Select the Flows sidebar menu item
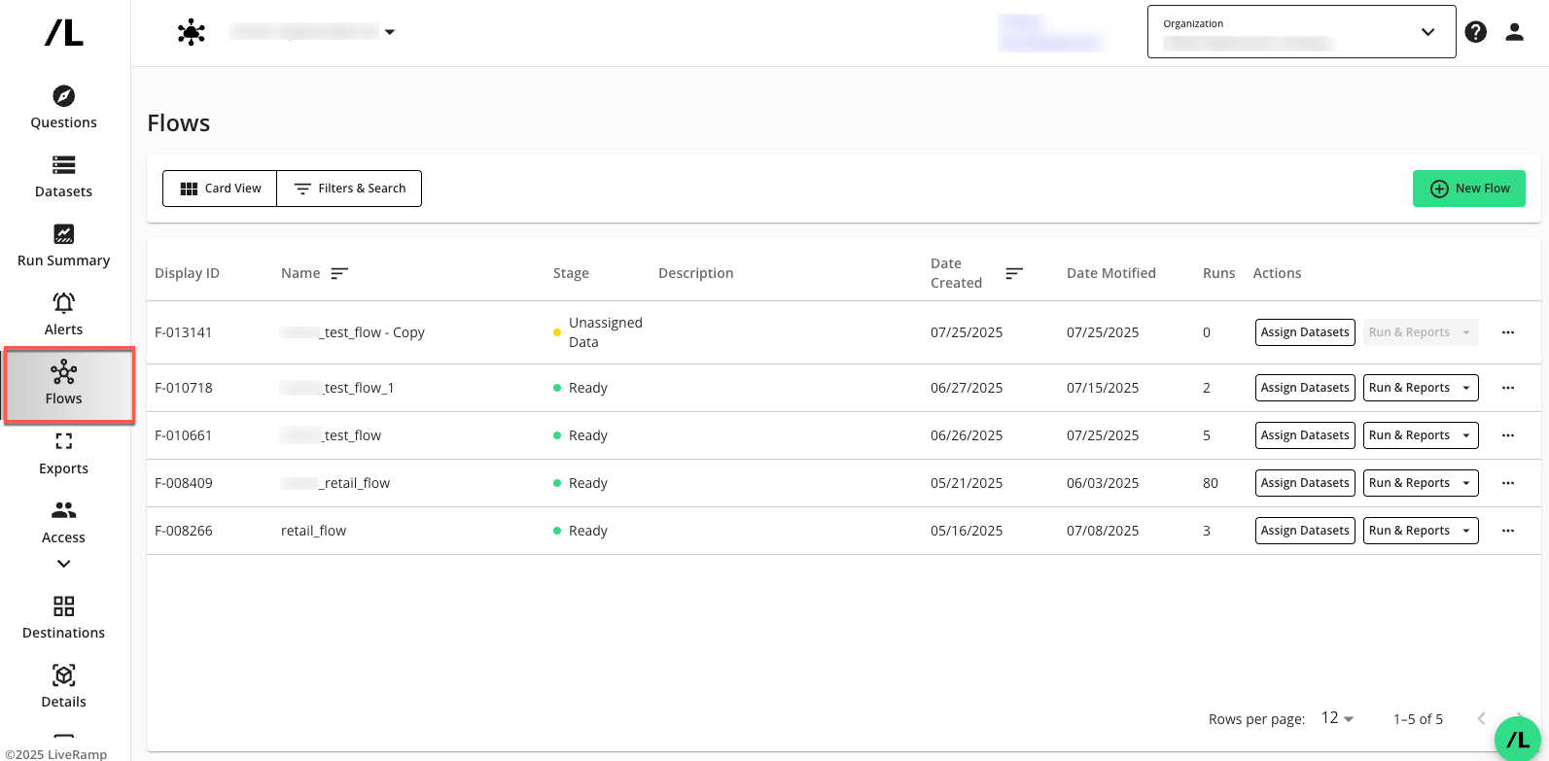The image size is (1549, 761). [64, 385]
